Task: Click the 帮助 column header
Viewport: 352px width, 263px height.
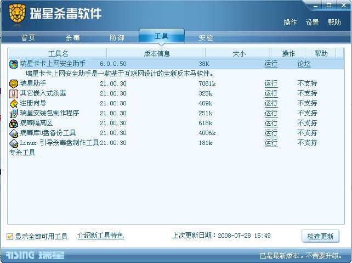Action: coord(320,54)
